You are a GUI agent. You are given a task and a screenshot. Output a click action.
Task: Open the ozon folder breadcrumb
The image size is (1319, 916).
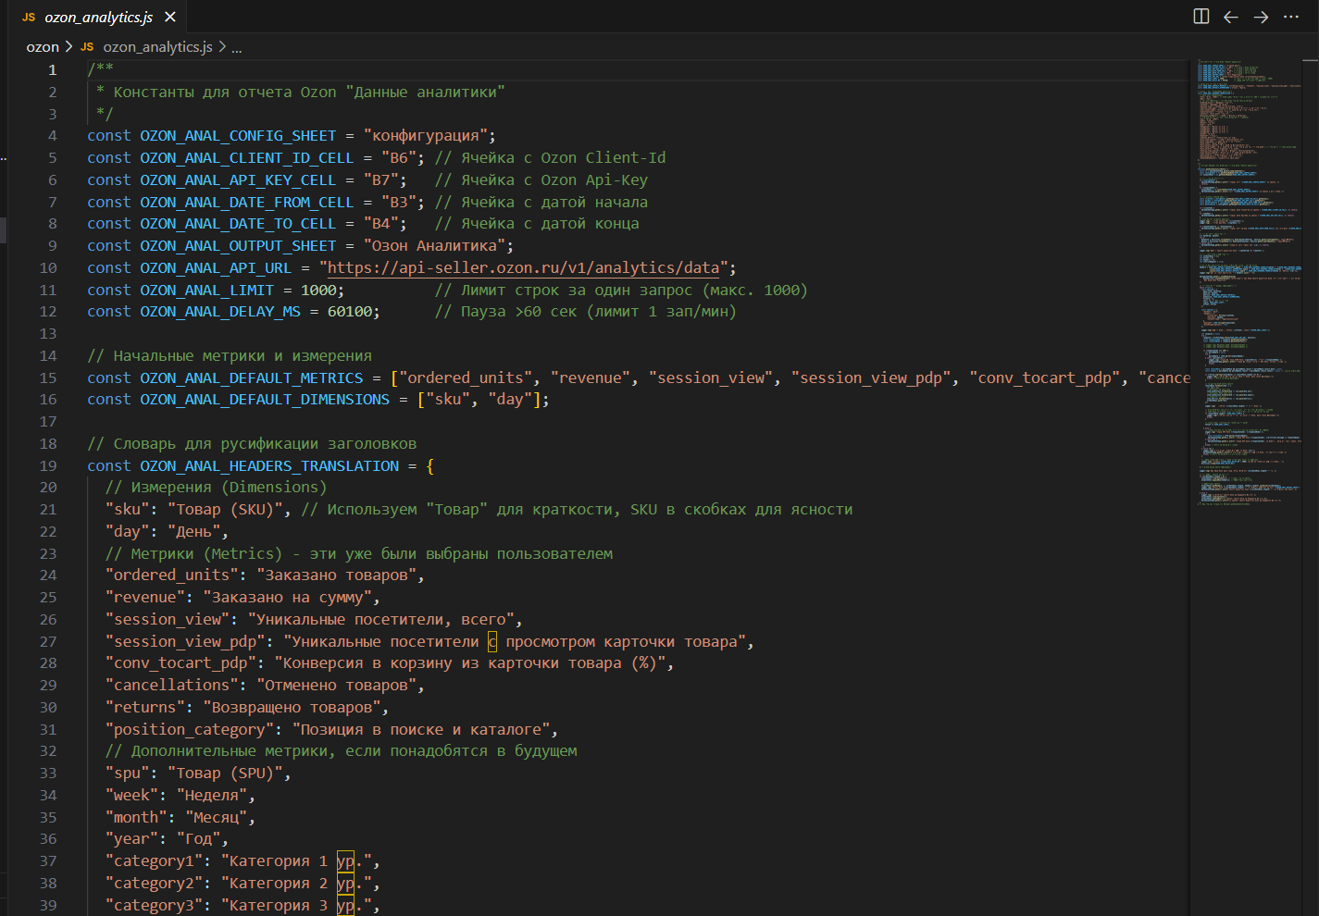click(x=43, y=47)
